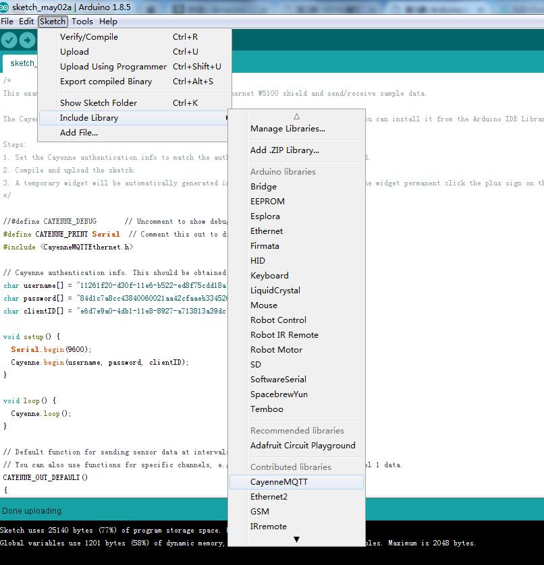Include the Robot Control library
544x565 pixels.
click(296, 320)
